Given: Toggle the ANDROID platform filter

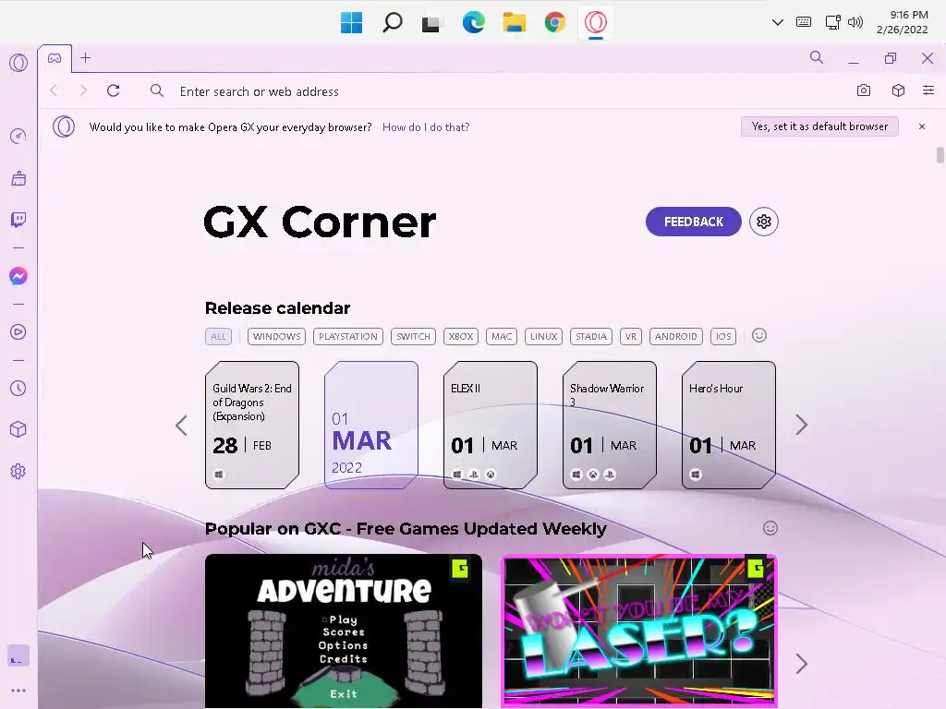Looking at the screenshot, I should 675,336.
